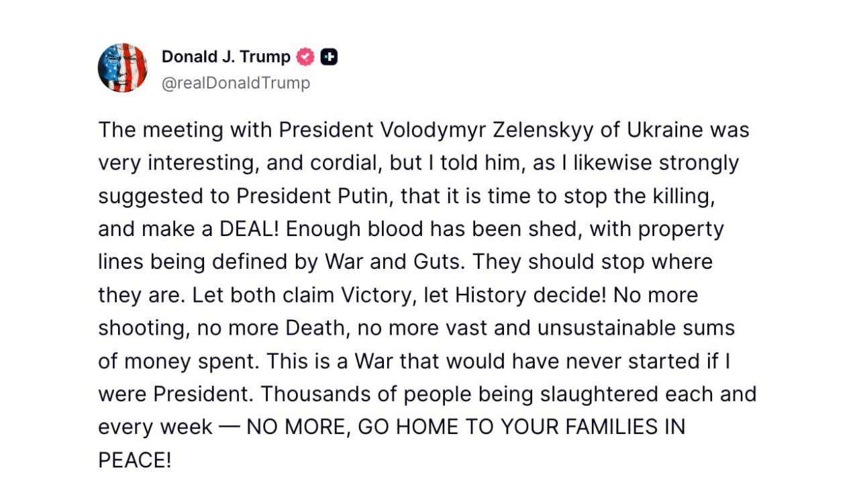This screenshot has width=859, height=495.
Task: Click the final word "PEACE!"
Action: [x=135, y=460]
